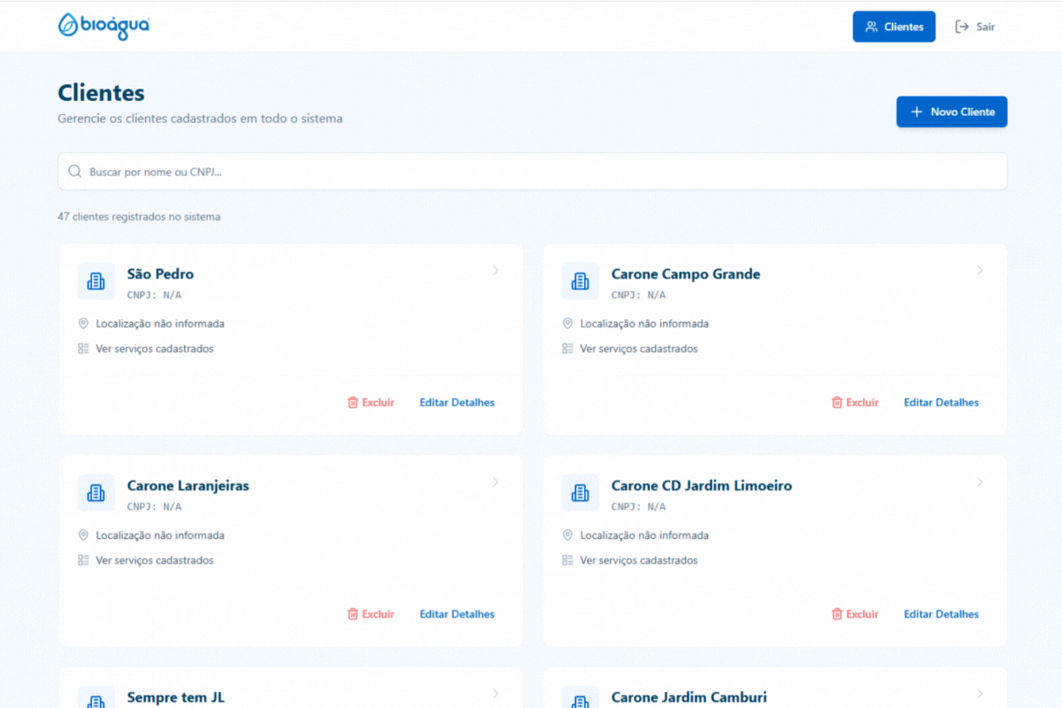Screen dimensions: 1062x708
Task: Open Carone Campo Grande via chevron arrow
Action: (x=980, y=271)
